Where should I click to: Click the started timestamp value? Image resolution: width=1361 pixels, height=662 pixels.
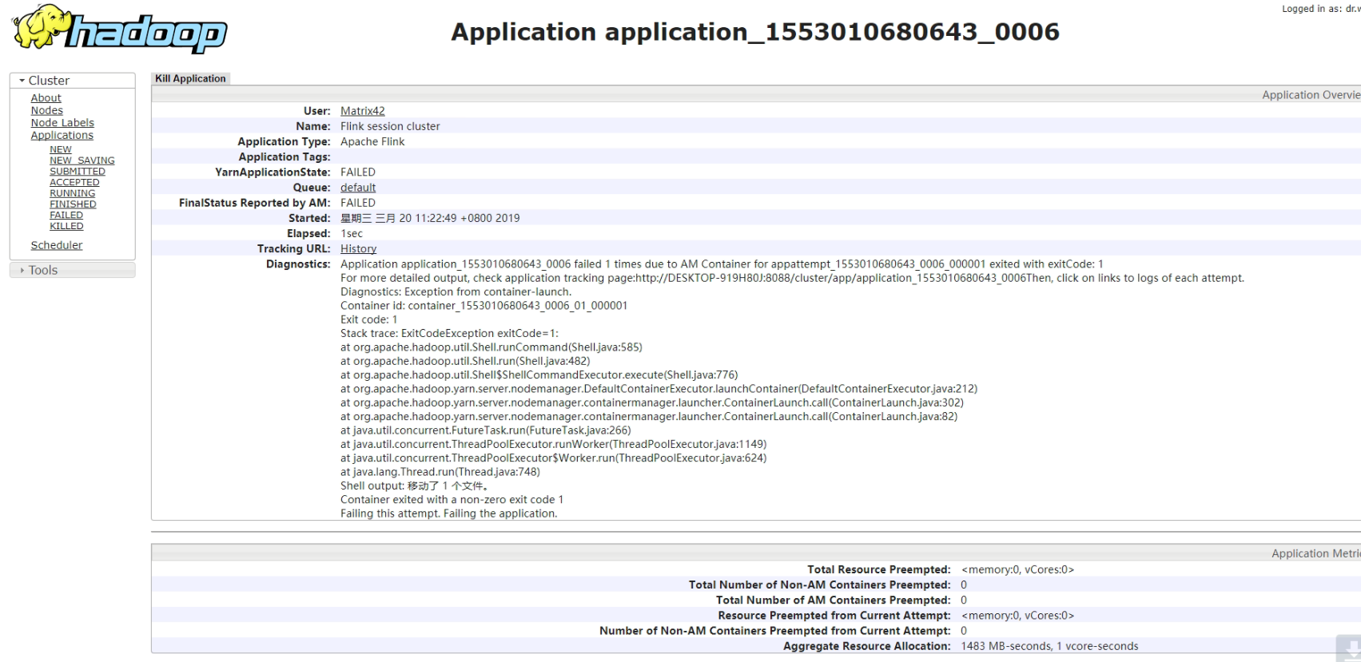point(430,218)
